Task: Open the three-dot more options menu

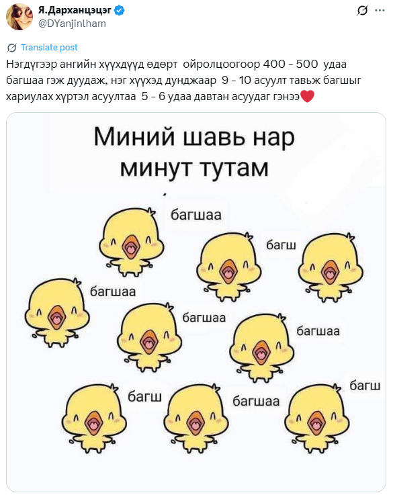Action: [380, 11]
